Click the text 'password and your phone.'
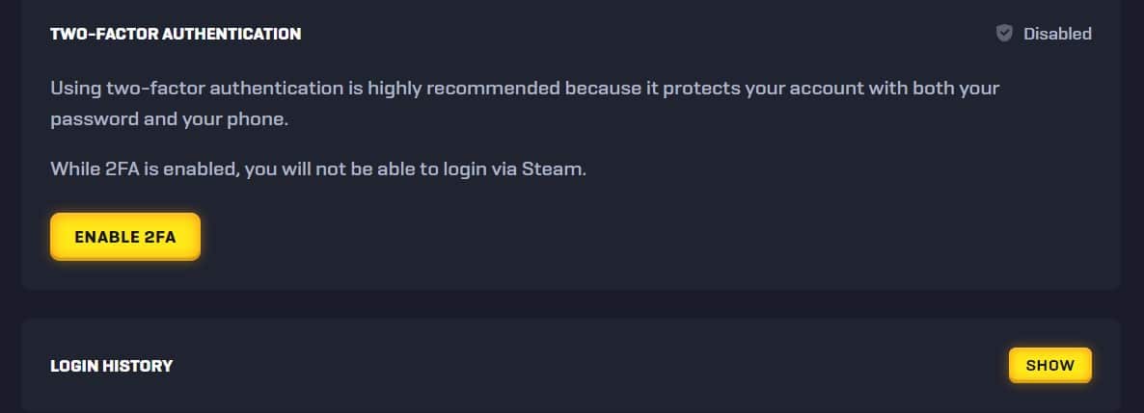This screenshot has width=1144, height=413. pyautogui.click(x=169, y=119)
